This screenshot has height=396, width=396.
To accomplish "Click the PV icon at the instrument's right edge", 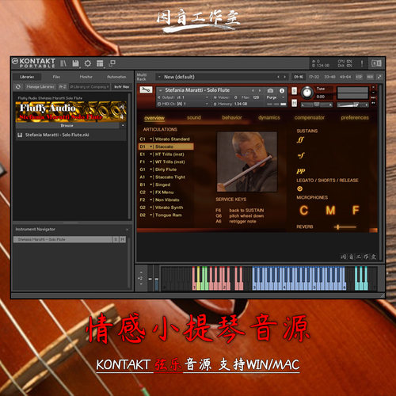I will pyautogui.click(x=373, y=103).
